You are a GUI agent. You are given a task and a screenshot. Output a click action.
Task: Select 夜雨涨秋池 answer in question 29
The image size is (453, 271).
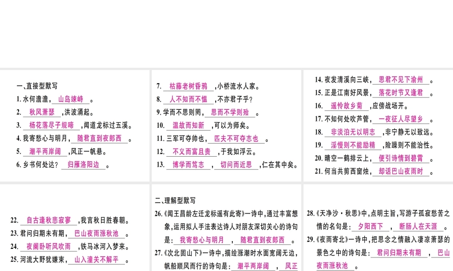pyautogui.click(x=332, y=265)
